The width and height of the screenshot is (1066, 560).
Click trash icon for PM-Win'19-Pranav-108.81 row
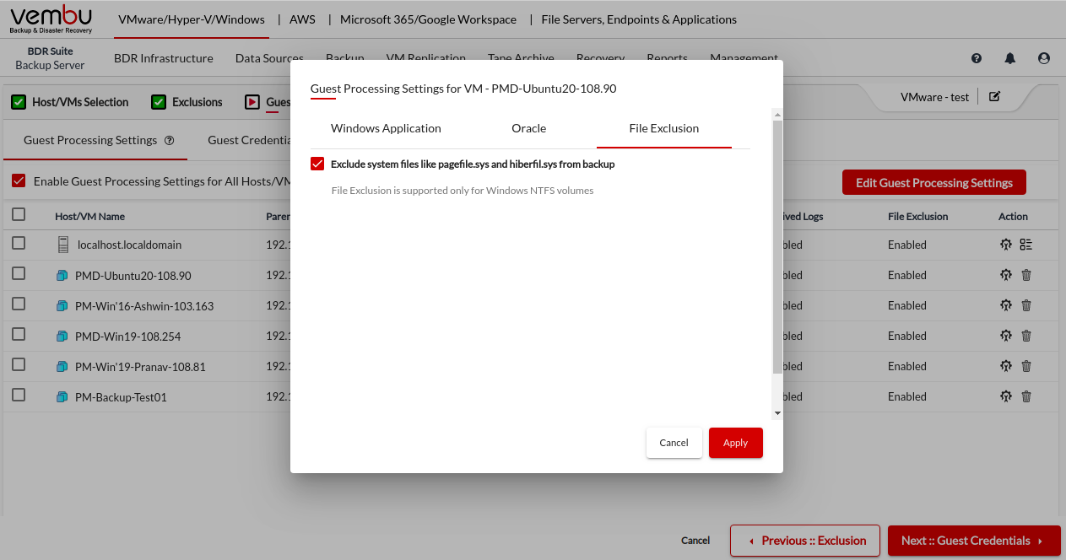coord(1026,366)
